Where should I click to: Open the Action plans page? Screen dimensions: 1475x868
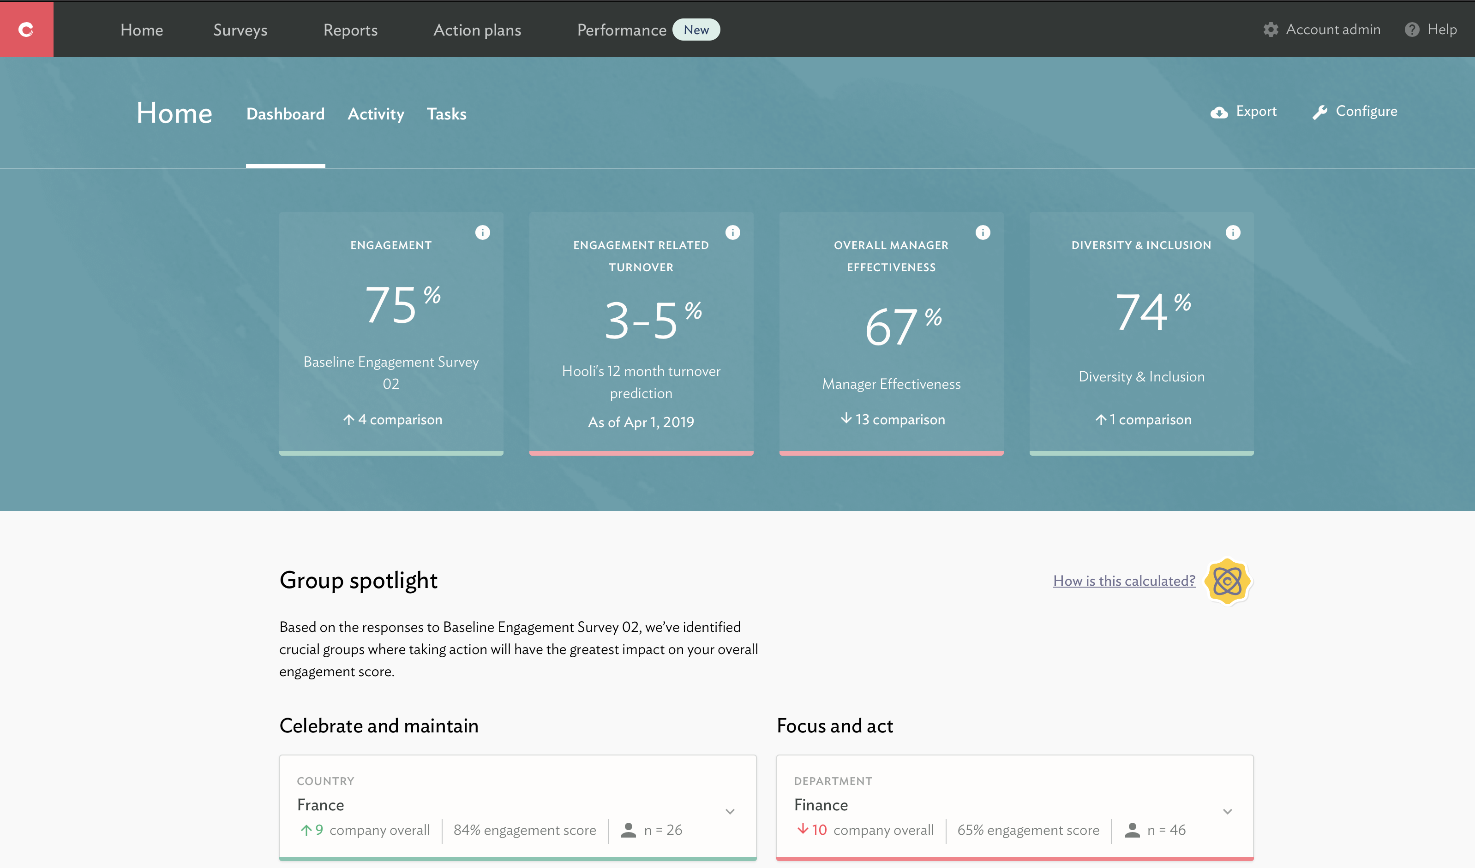(477, 30)
